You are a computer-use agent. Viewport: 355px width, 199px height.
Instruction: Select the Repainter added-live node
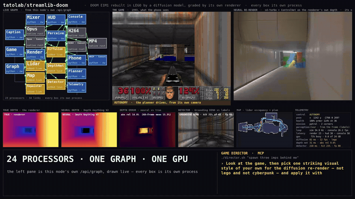tap(35, 89)
